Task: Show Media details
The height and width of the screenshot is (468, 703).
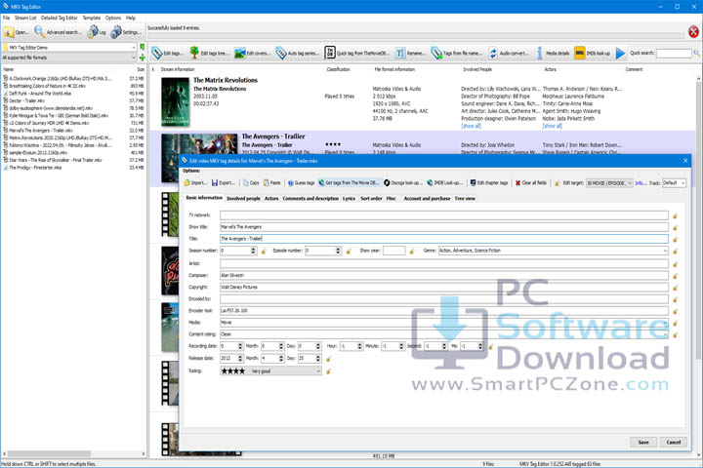Action: coord(553,54)
